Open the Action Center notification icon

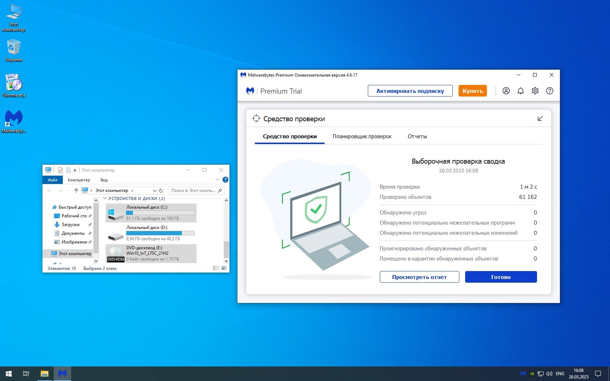pos(598,373)
